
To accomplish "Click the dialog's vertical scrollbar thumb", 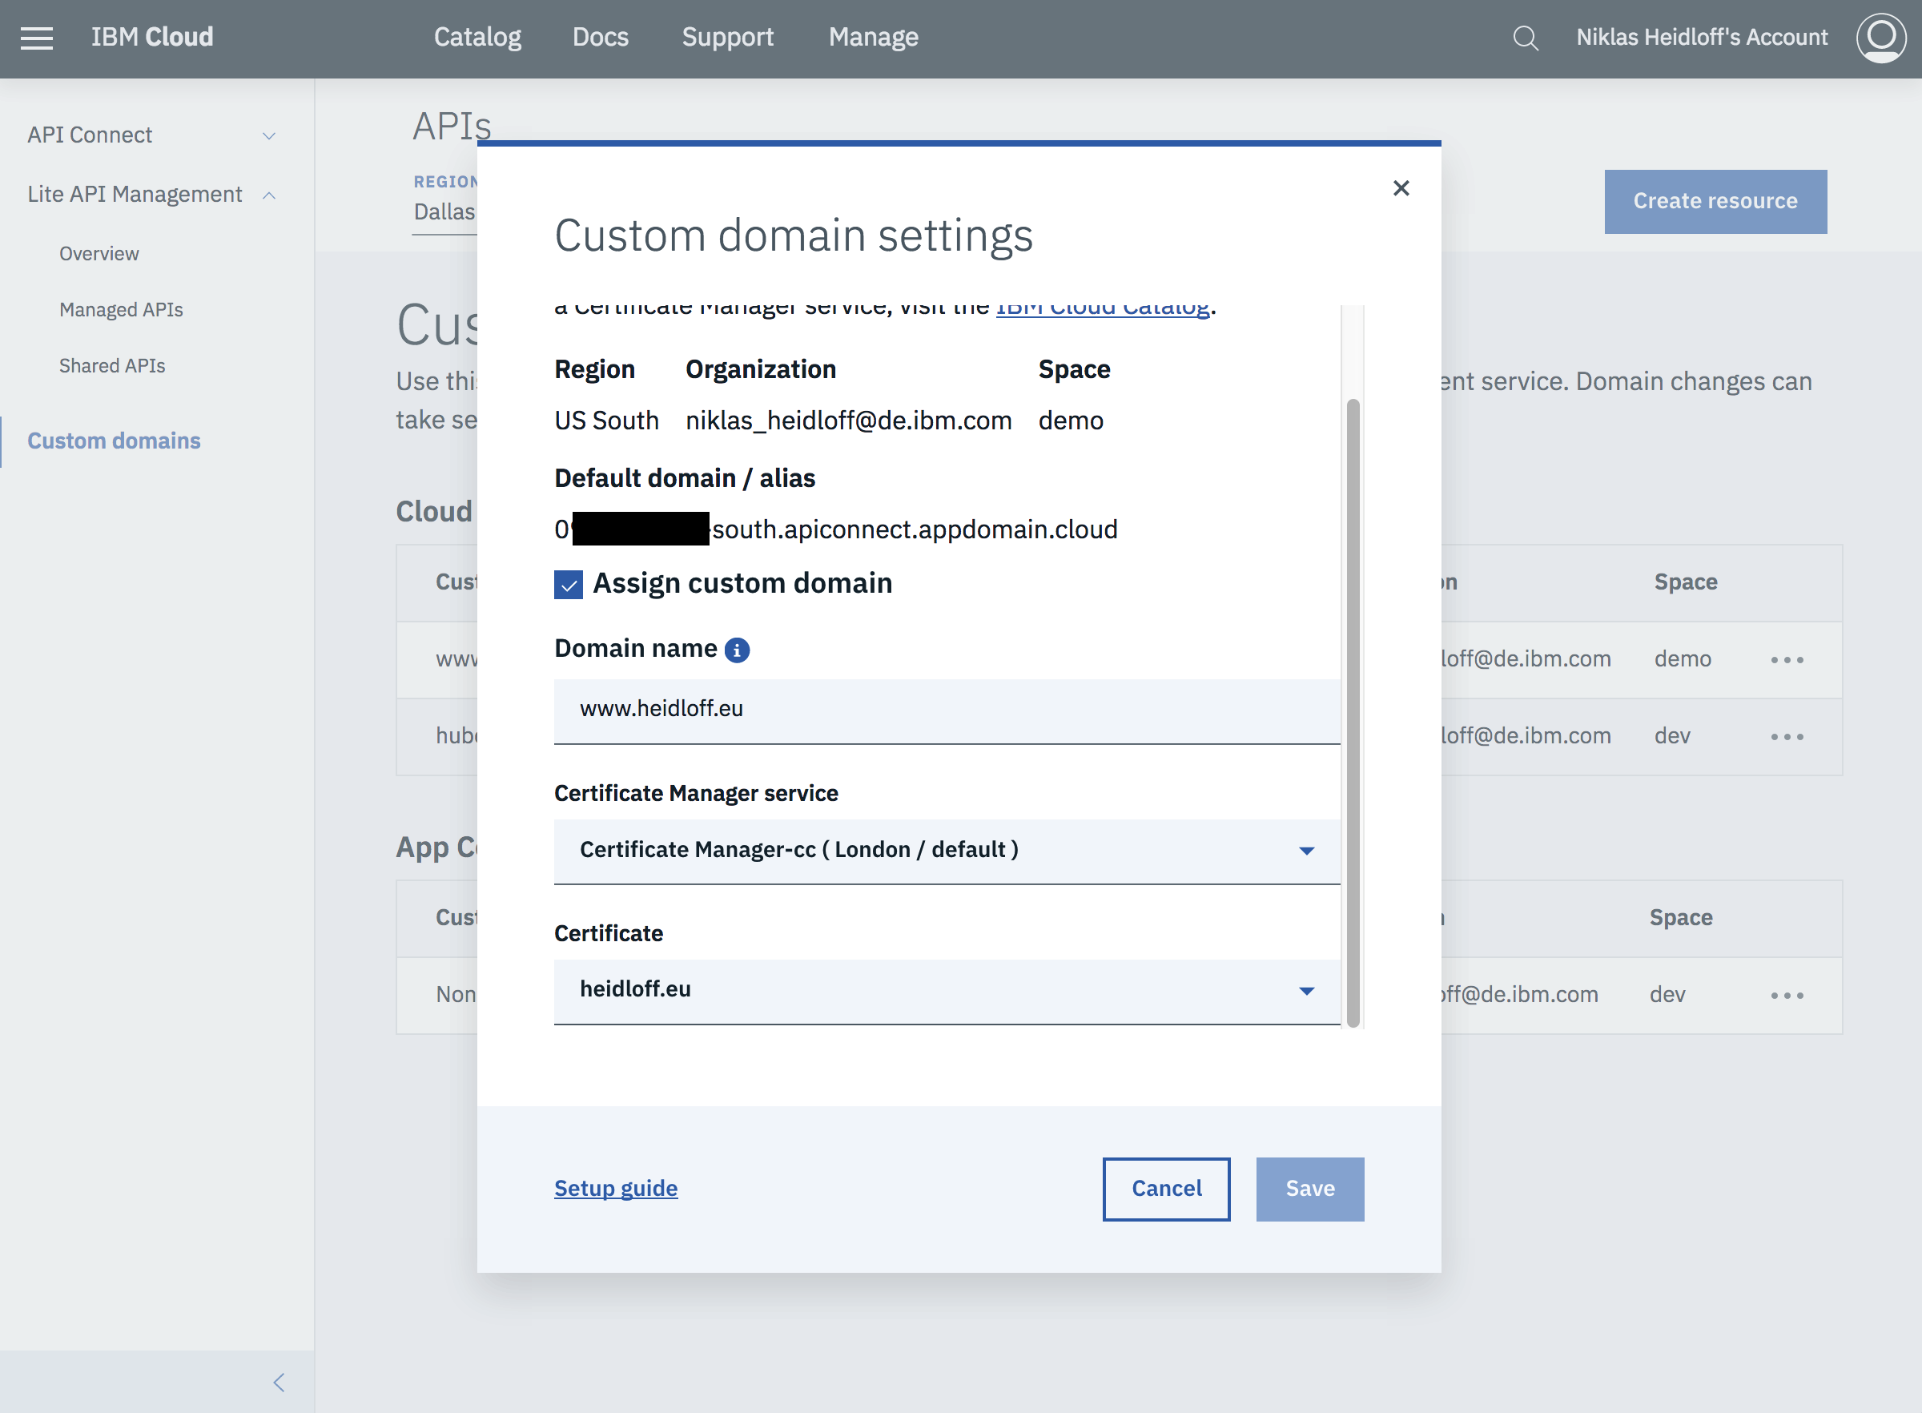I will click(1353, 712).
